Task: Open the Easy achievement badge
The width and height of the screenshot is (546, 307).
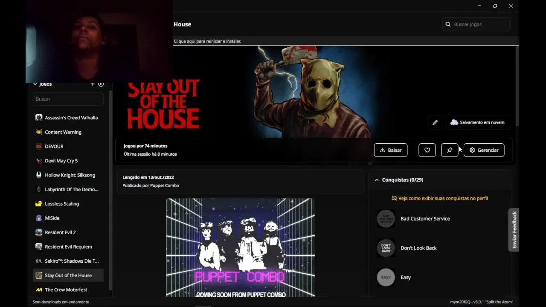Action: pyautogui.click(x=386, y=278)
